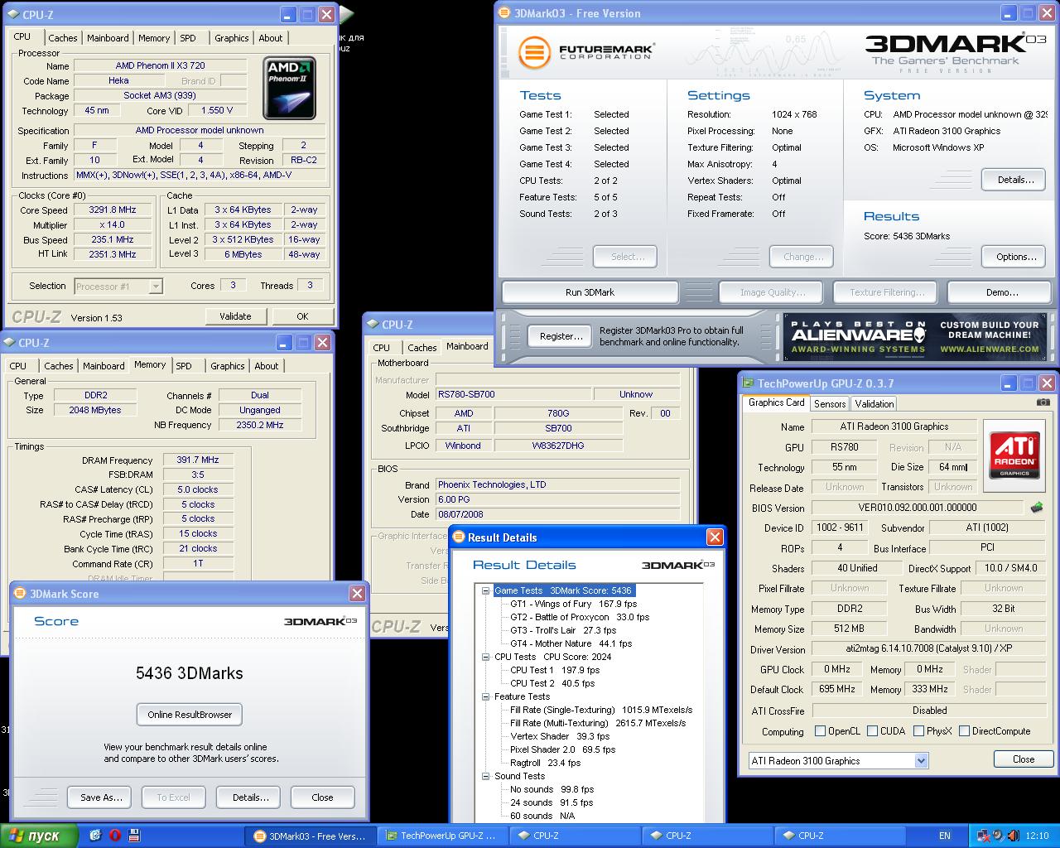Select Graphics tab in CPU-Z Memory window
Image resolution: width=1060 pixels, height=848 pixels.
pyautogui.click(x=228, y=366)
